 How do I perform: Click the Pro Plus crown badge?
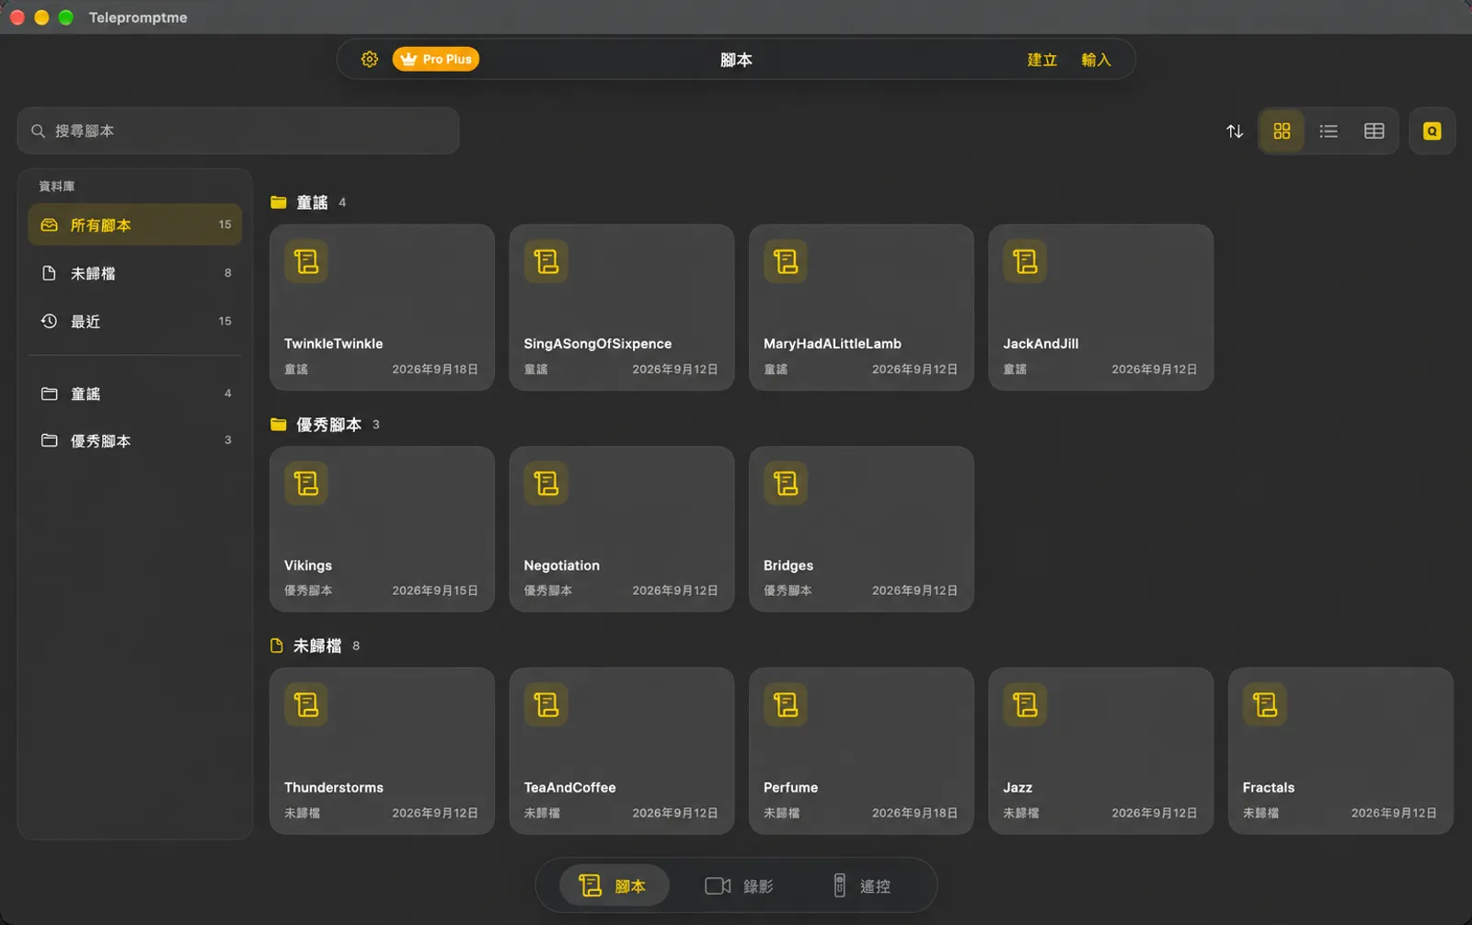(436, 59)
